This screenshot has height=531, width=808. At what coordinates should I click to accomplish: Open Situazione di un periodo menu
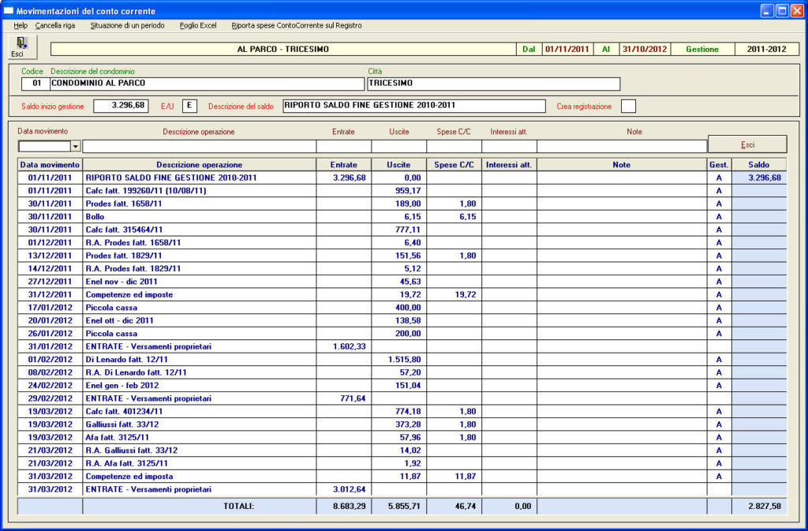coord(127,25)
